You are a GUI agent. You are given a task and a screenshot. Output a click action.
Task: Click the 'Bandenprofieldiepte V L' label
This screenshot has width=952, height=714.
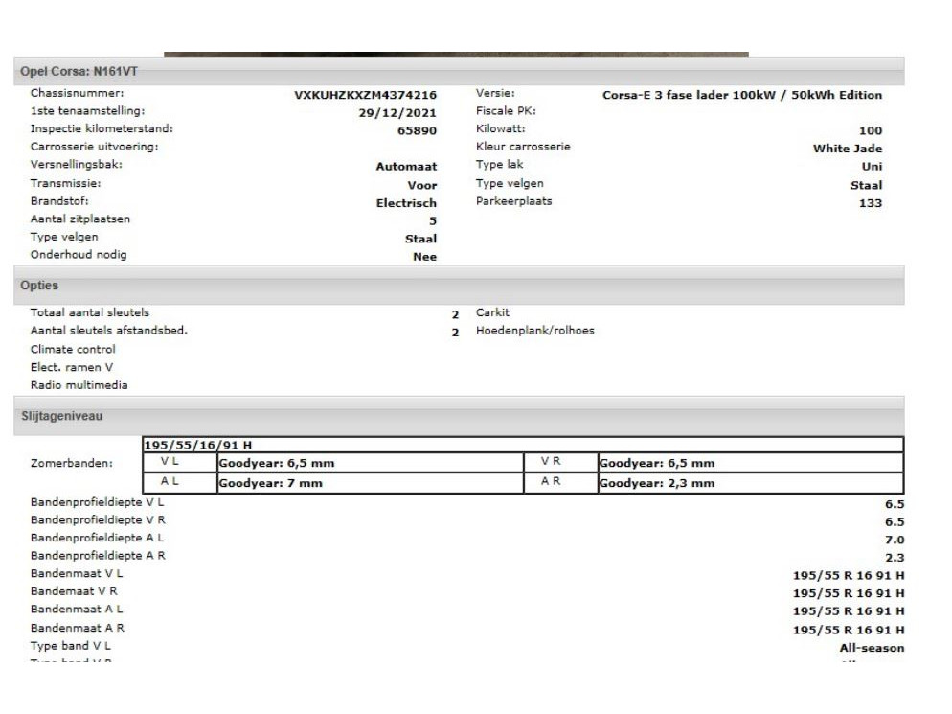[x=97, y=502]
